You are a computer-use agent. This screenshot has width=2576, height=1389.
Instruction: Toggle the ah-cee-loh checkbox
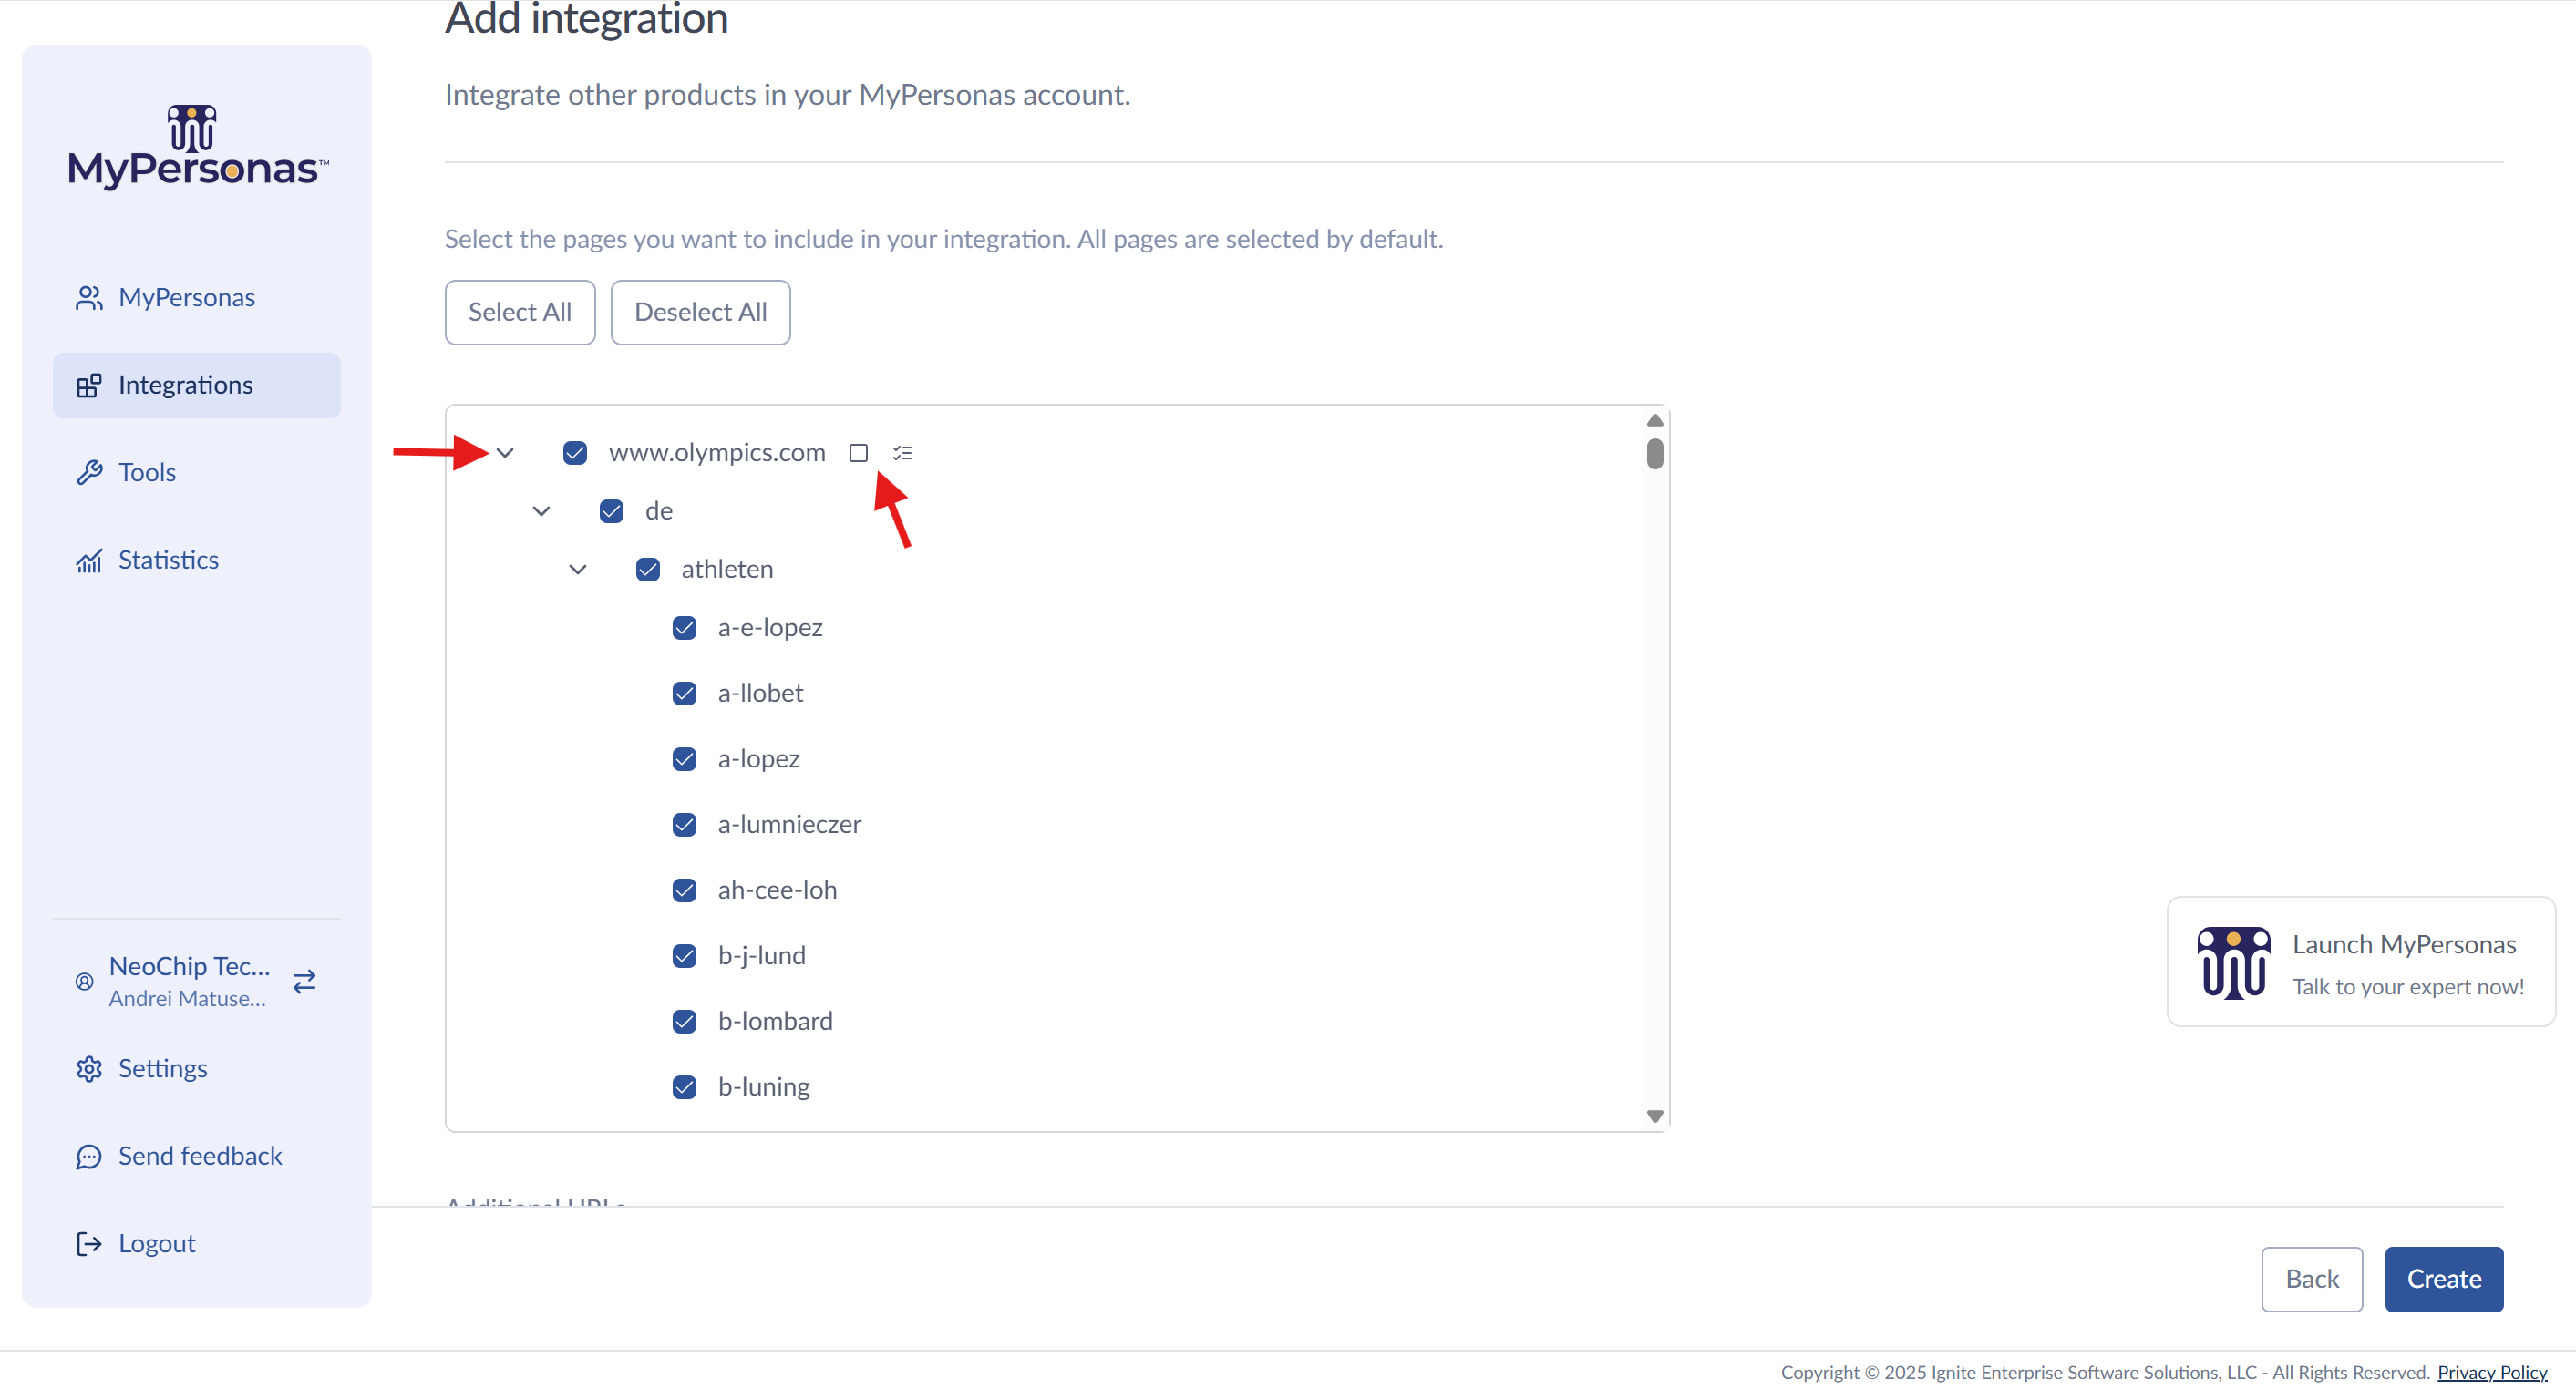[x=684, y=890]
